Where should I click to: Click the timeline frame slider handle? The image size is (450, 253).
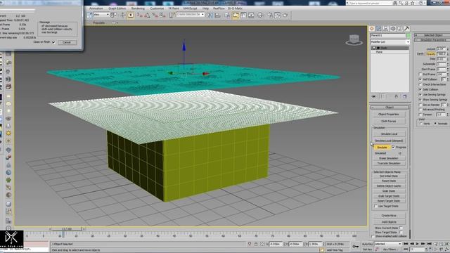coord(67,229)
